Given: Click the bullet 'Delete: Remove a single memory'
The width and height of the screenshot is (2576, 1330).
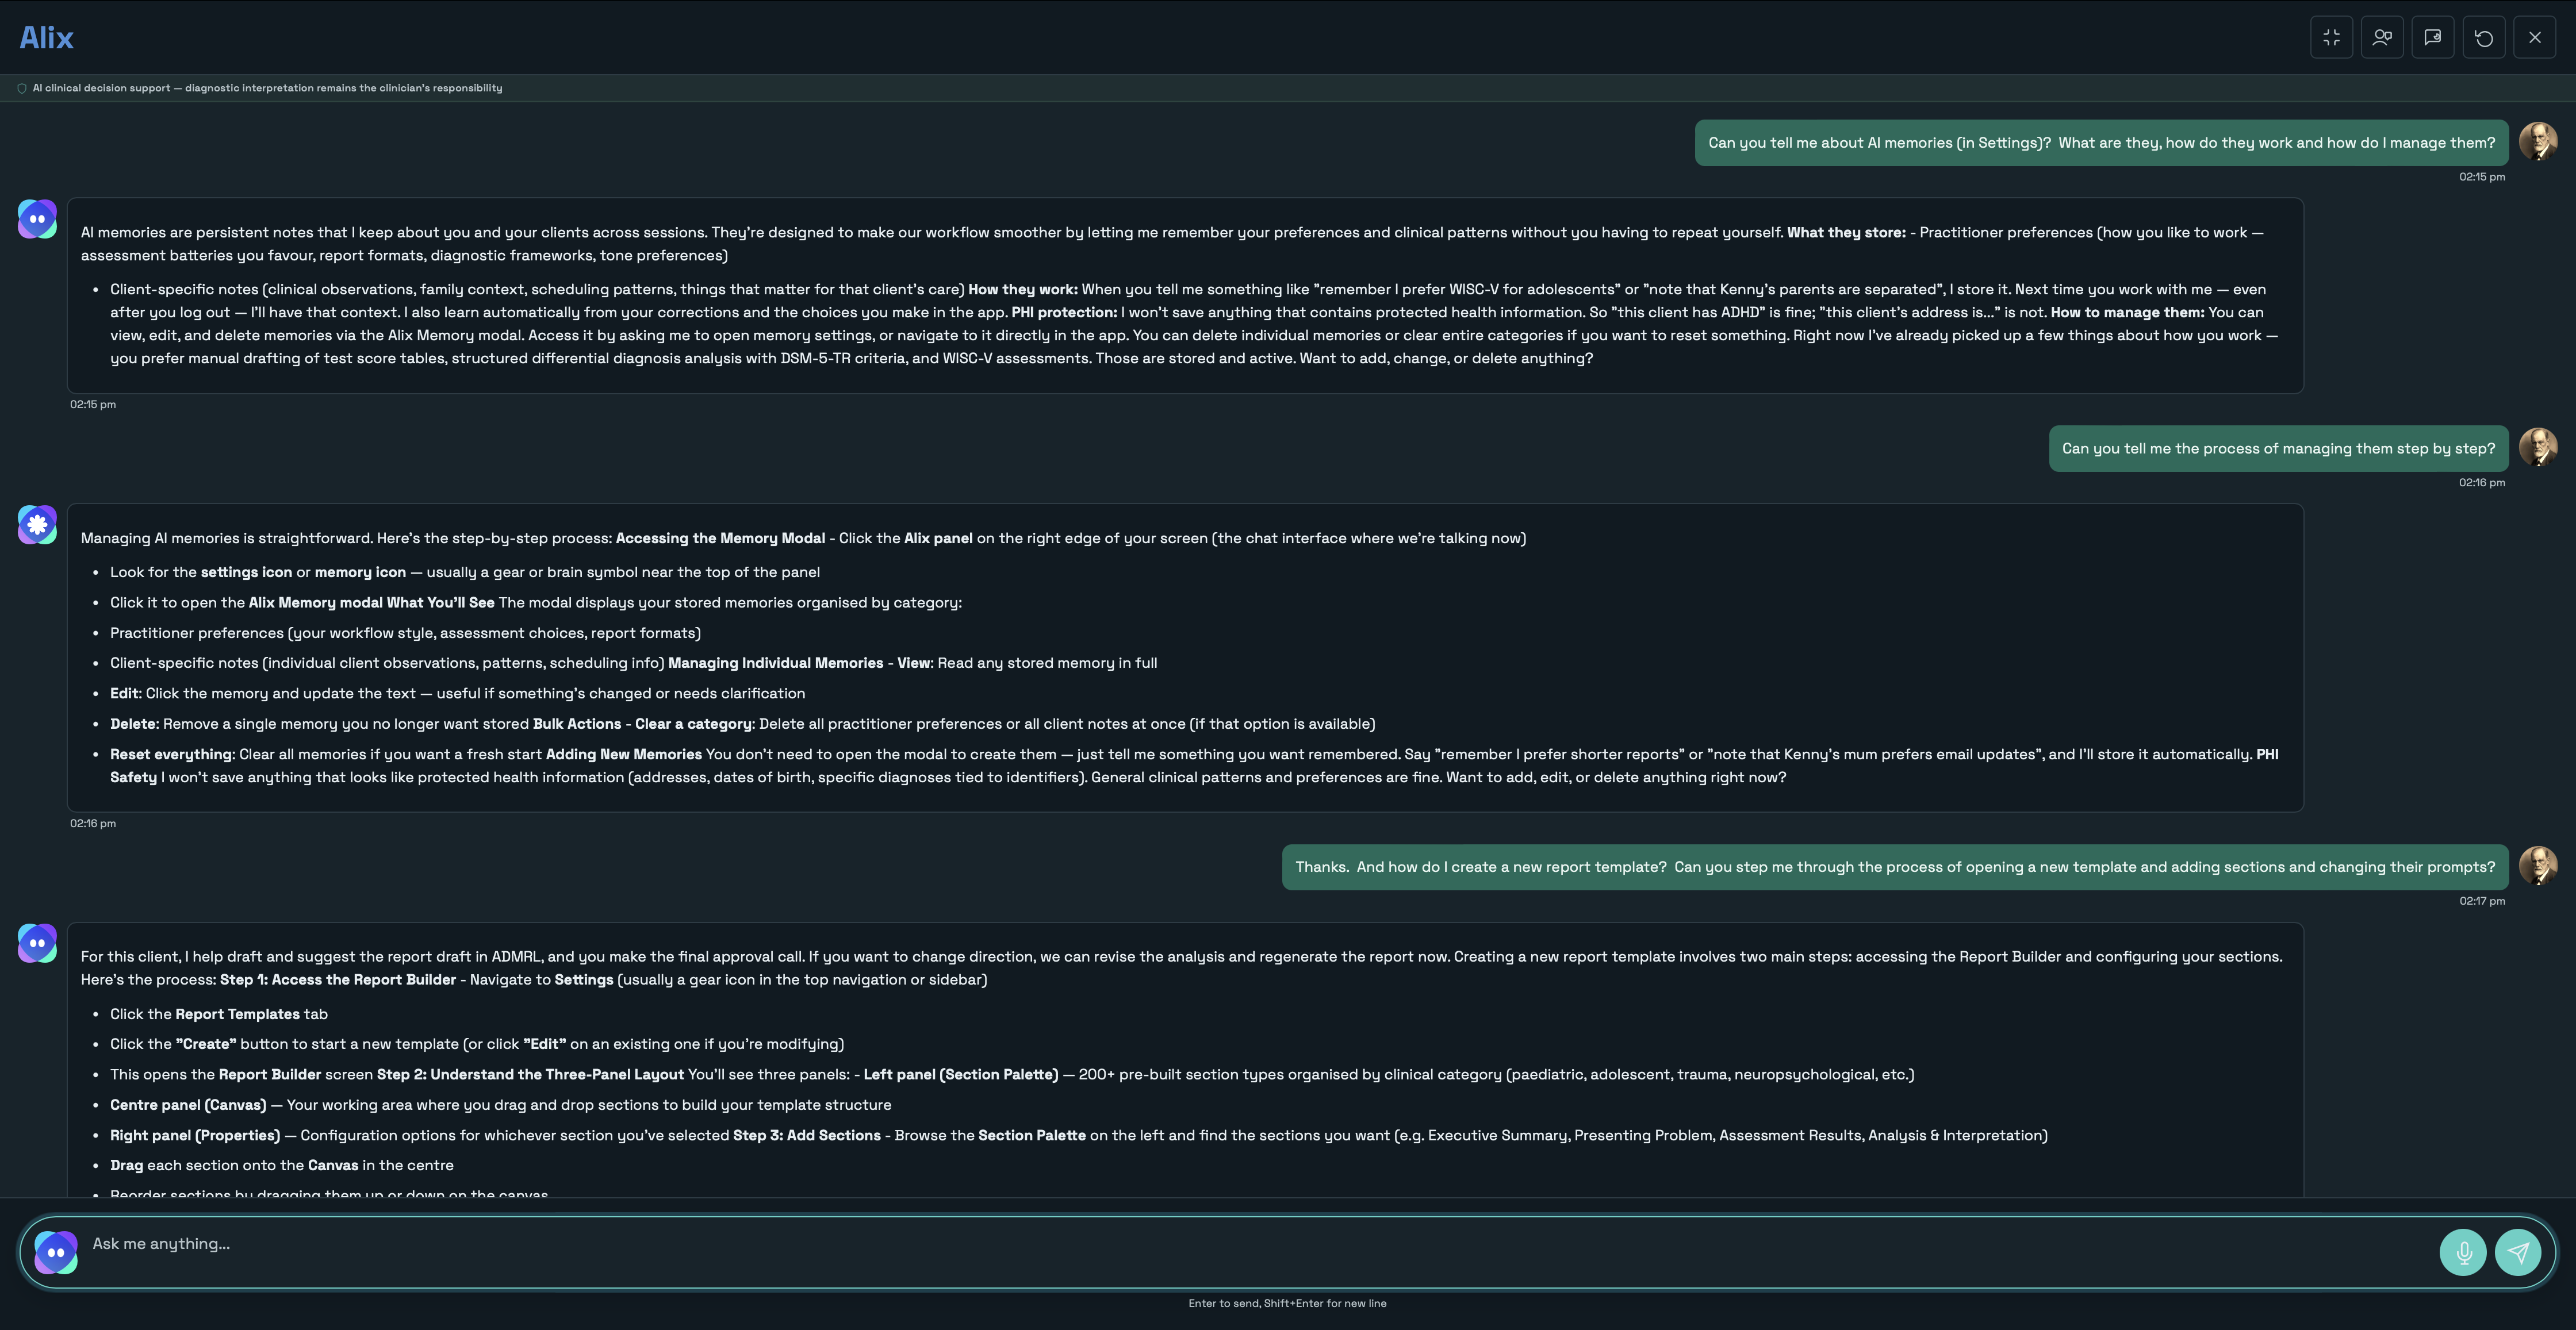Looking at the screenshot, I should click(x=742, y=724).
